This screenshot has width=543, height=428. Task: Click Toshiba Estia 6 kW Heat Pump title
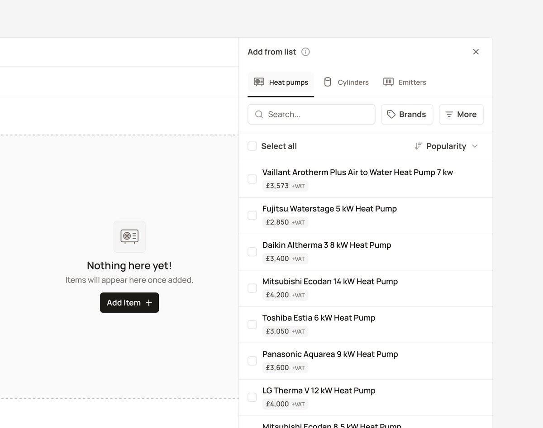[x=319, y=317]
